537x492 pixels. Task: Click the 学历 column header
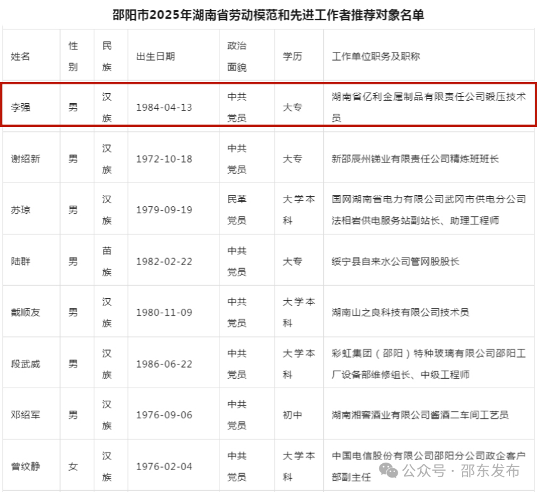(x=292, y=56)
